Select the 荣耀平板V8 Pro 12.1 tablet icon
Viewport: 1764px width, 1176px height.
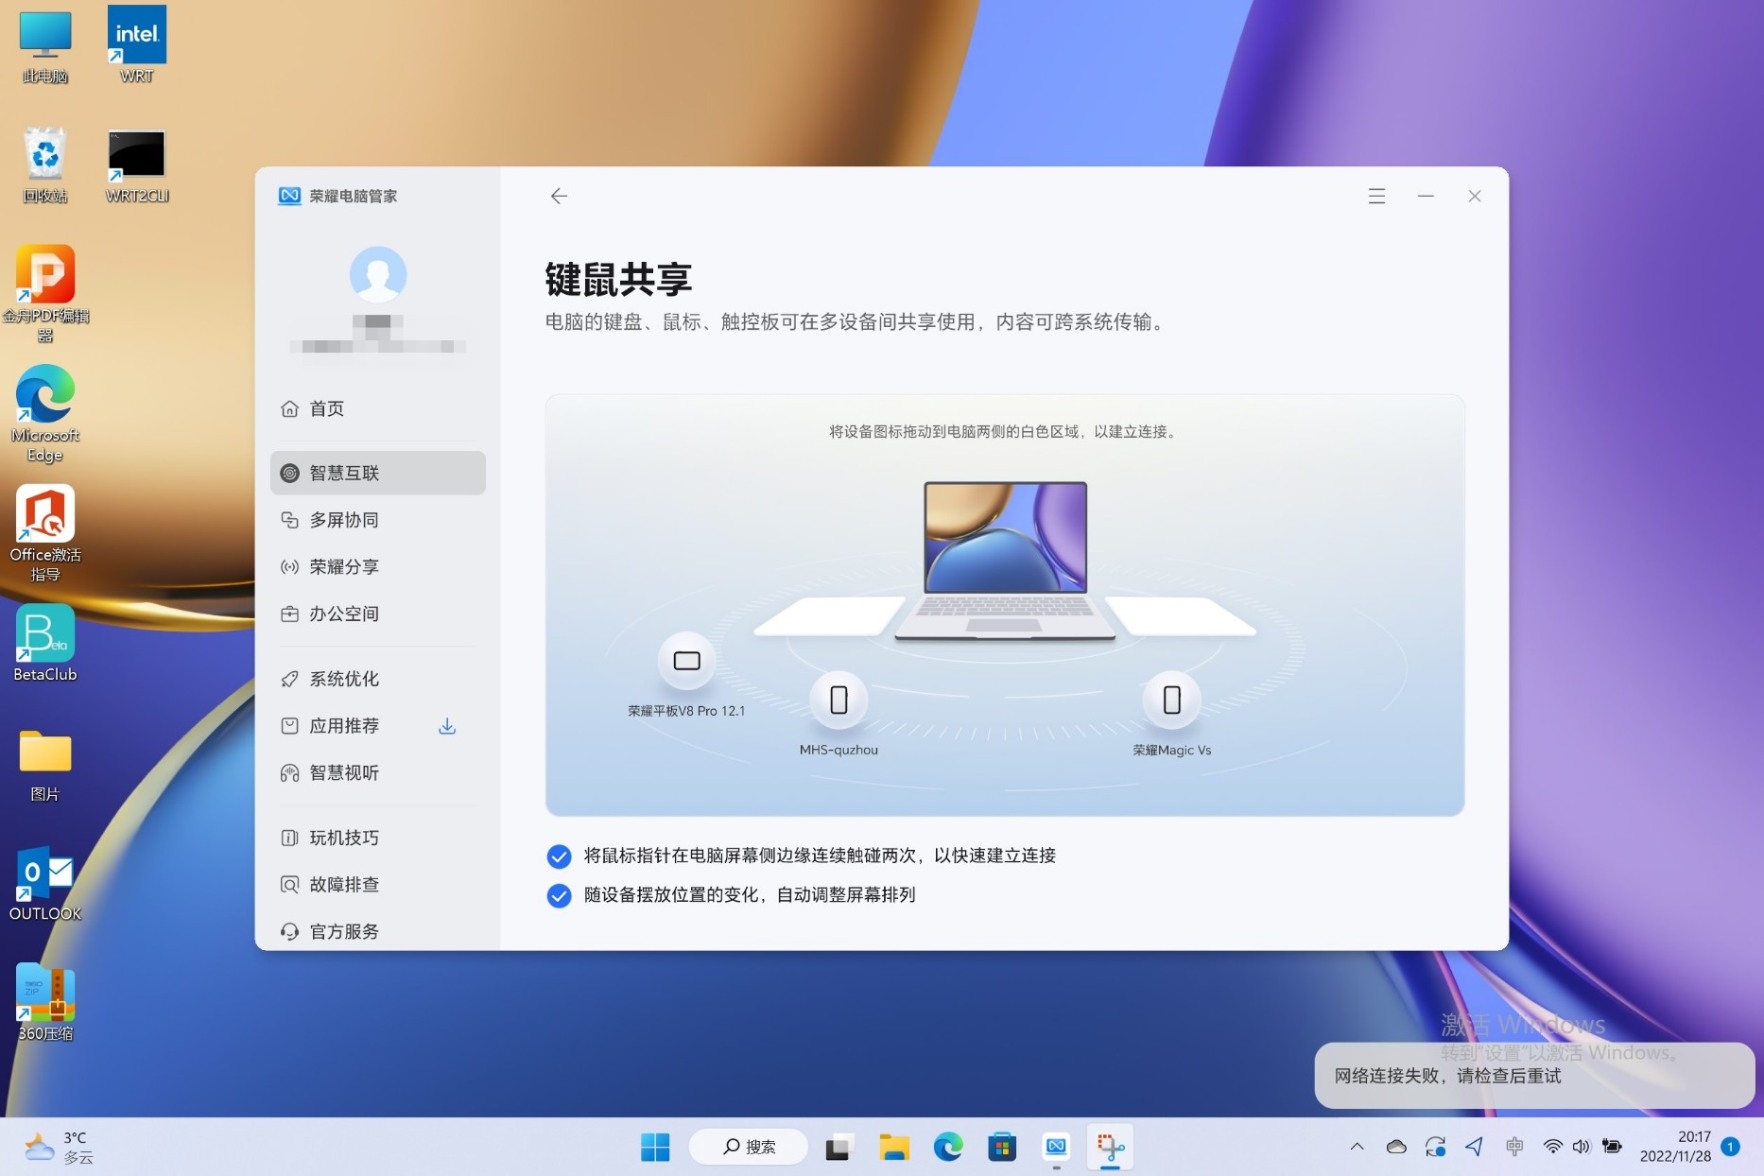[686, 661]
